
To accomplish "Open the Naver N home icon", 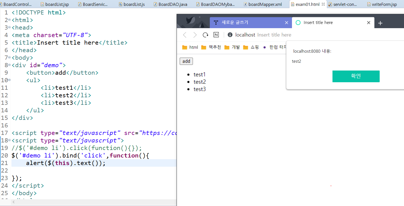I will coord(216,35).
